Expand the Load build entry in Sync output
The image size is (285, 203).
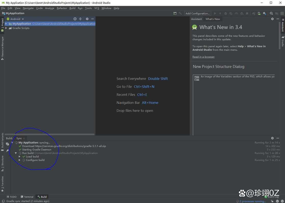pyautogui.click(x=20, y=157)
